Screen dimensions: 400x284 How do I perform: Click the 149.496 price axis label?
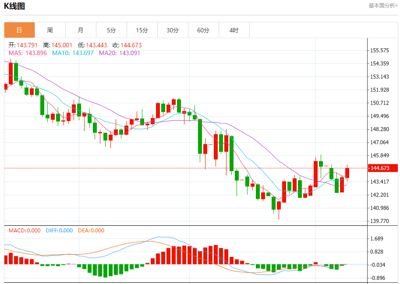coord(379,116)
